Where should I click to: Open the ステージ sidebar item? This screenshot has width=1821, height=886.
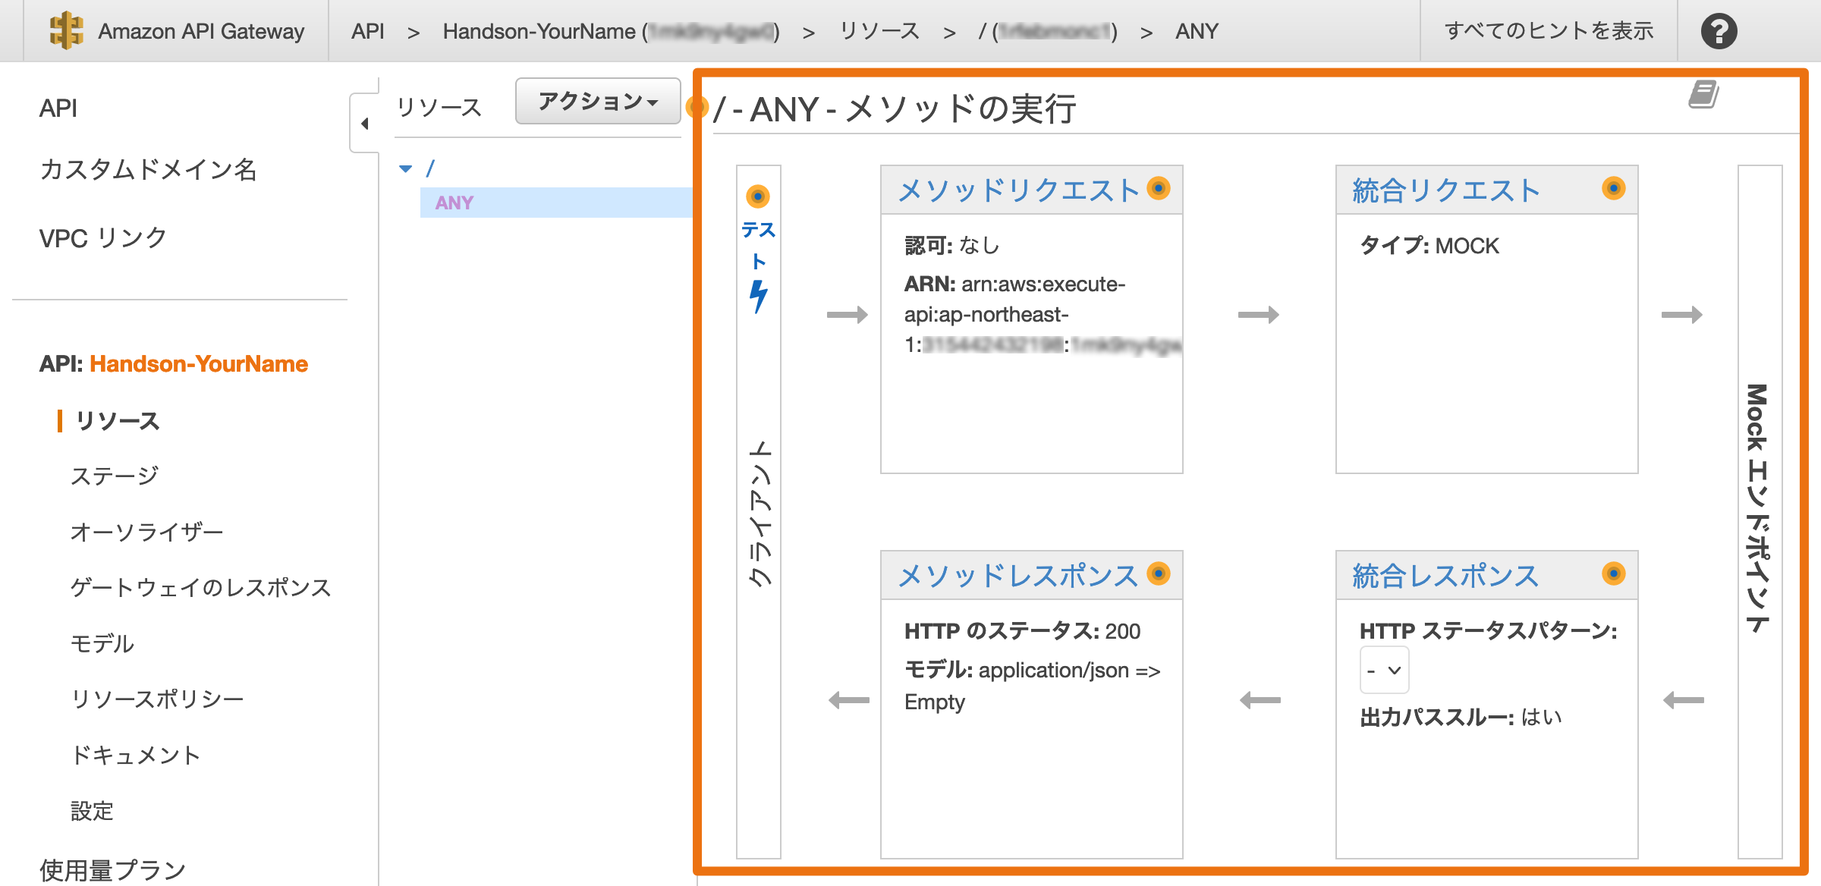(115, 476)
